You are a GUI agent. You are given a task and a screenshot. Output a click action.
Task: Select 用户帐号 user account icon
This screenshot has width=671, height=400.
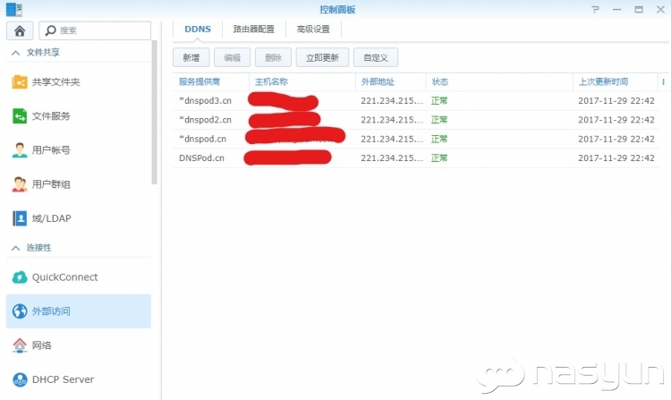[x=20, y=150]
